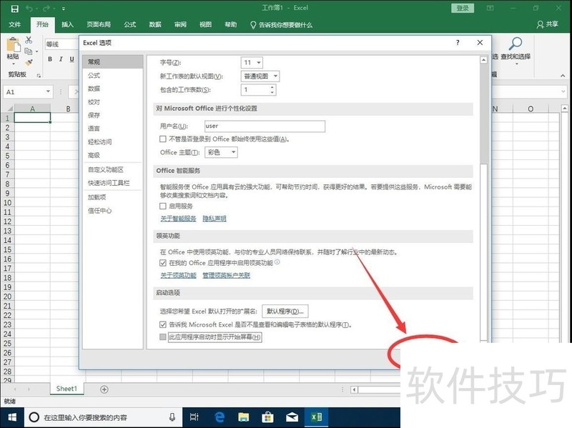Open the Home ribbon tab
The image size is (572, 428).
point(42,24)
